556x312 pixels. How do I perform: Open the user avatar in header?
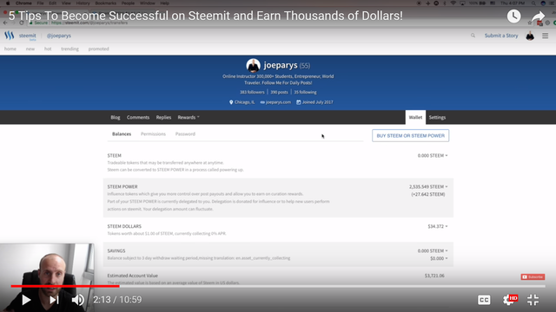click(x=530, y=36)
